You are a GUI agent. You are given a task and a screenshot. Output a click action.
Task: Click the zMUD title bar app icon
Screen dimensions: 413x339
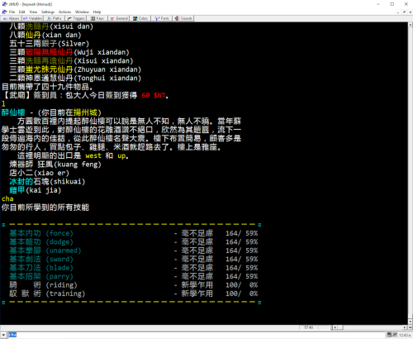tap(4, 4)
